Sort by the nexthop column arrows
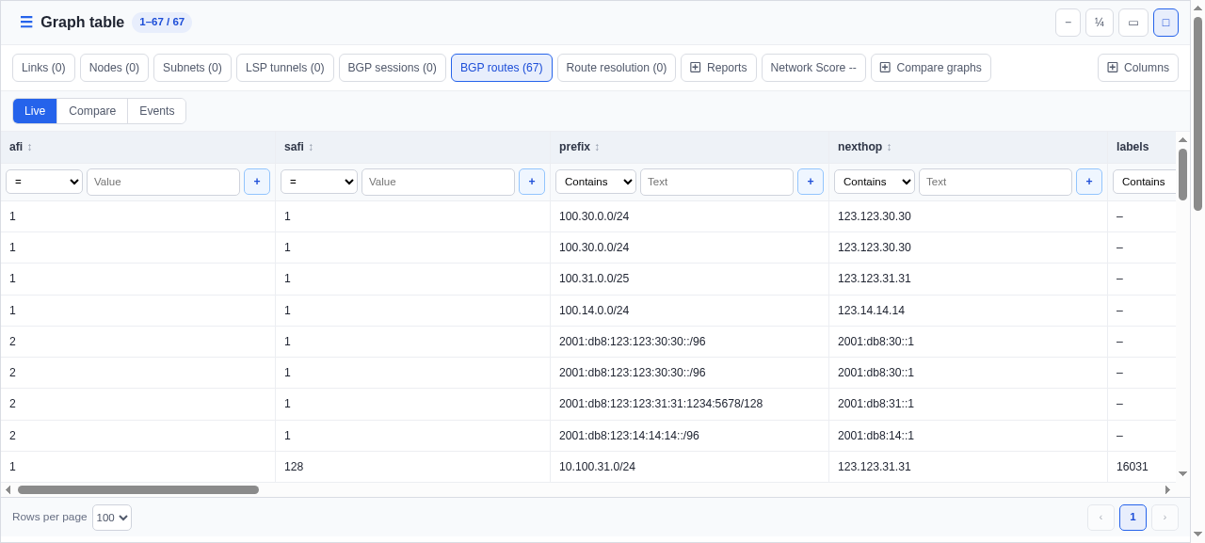The width and height of the screenshot is (1205, 543). [889, 147]
